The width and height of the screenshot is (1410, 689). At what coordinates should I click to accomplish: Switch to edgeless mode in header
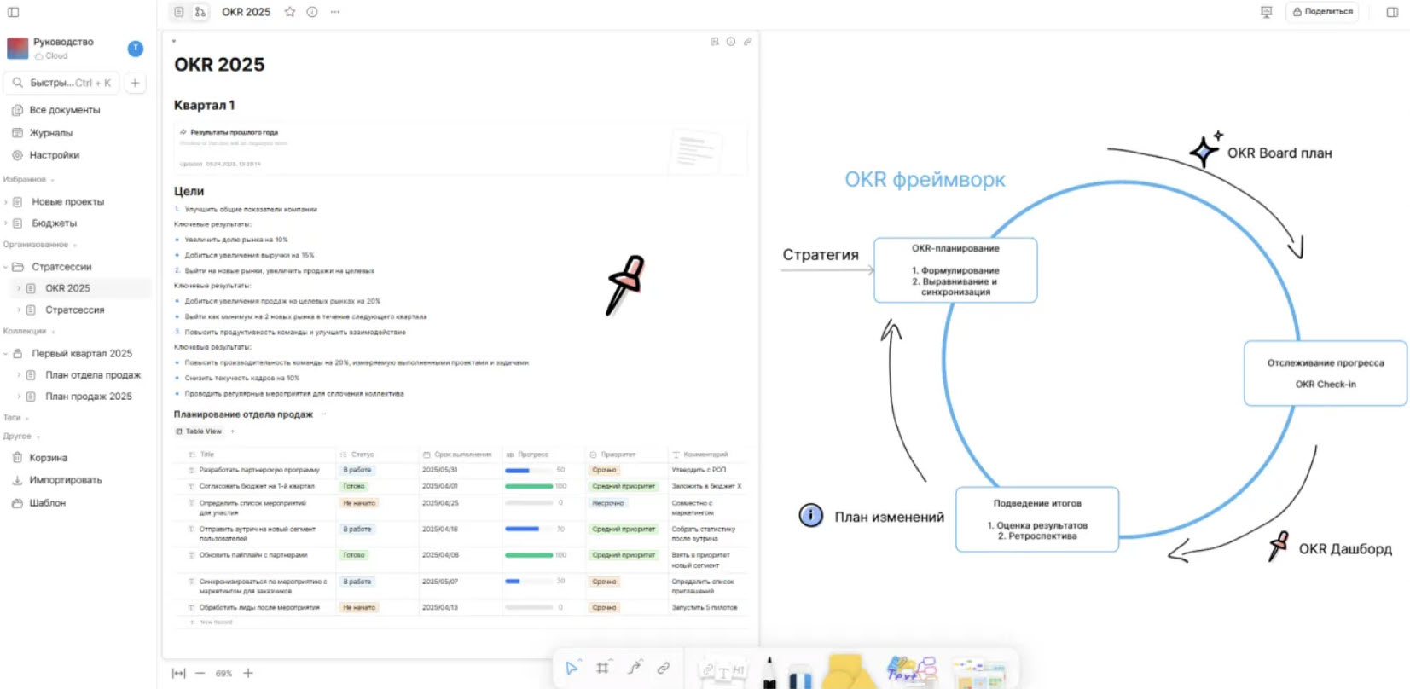(200, 12)
